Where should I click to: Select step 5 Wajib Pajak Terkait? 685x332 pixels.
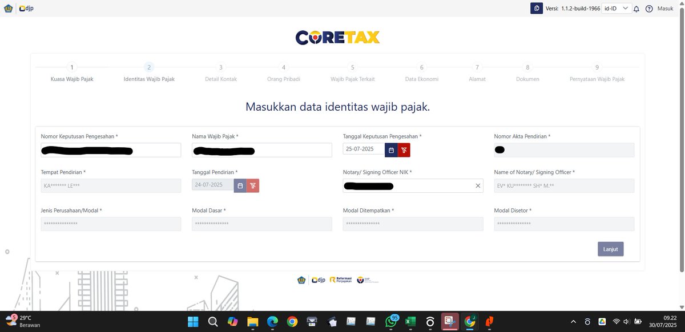click(353, 72)
